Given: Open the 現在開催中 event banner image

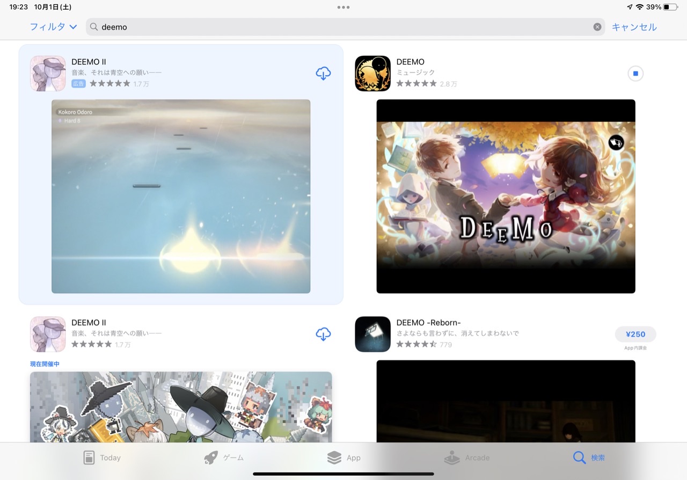Looking at the screenshot, I should point(181,406).
